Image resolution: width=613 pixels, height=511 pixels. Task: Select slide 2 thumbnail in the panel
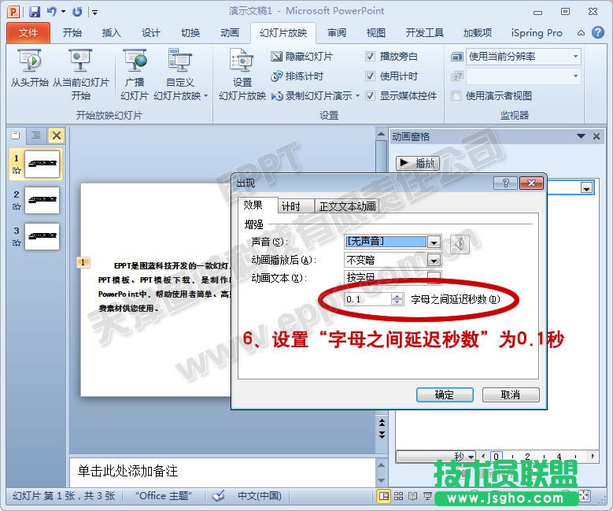42,200
